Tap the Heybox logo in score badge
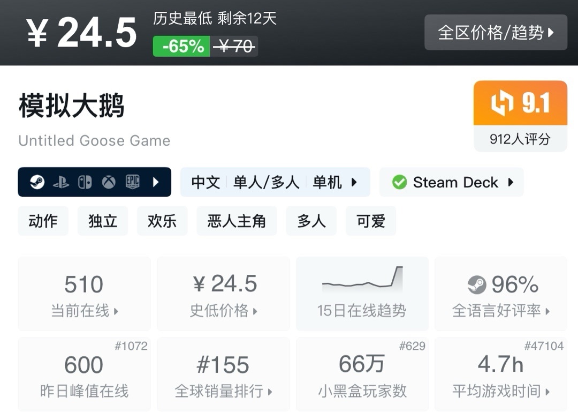 [x=502, y=103]
